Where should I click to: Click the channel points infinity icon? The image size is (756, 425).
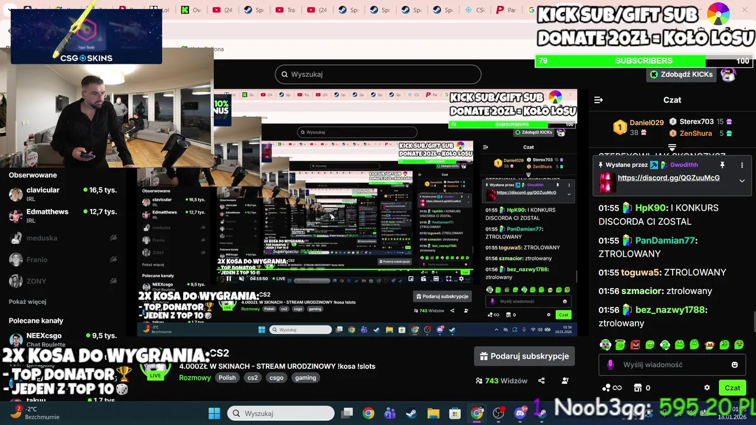pyautogui.click(x=612, y=388)
